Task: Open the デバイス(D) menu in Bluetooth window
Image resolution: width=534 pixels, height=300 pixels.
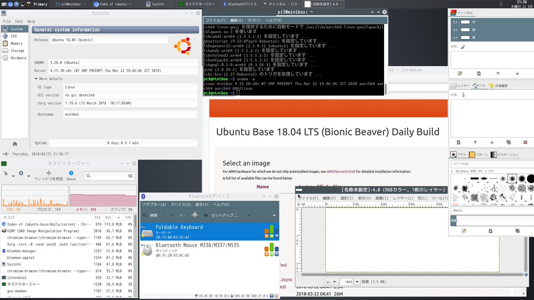Action: coord(181,204)
